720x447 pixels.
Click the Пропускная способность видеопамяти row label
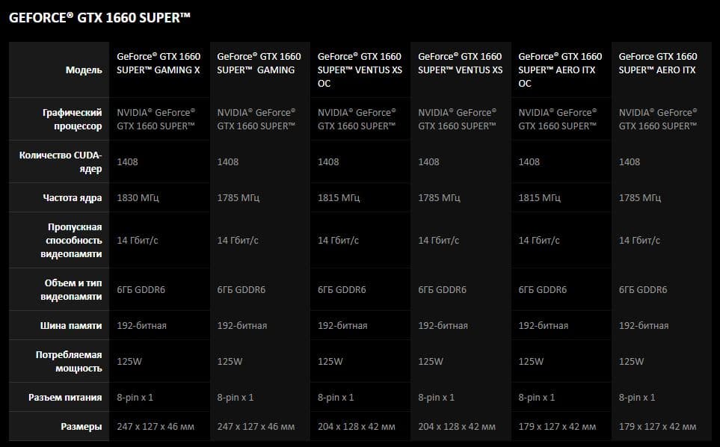[73, 240]
